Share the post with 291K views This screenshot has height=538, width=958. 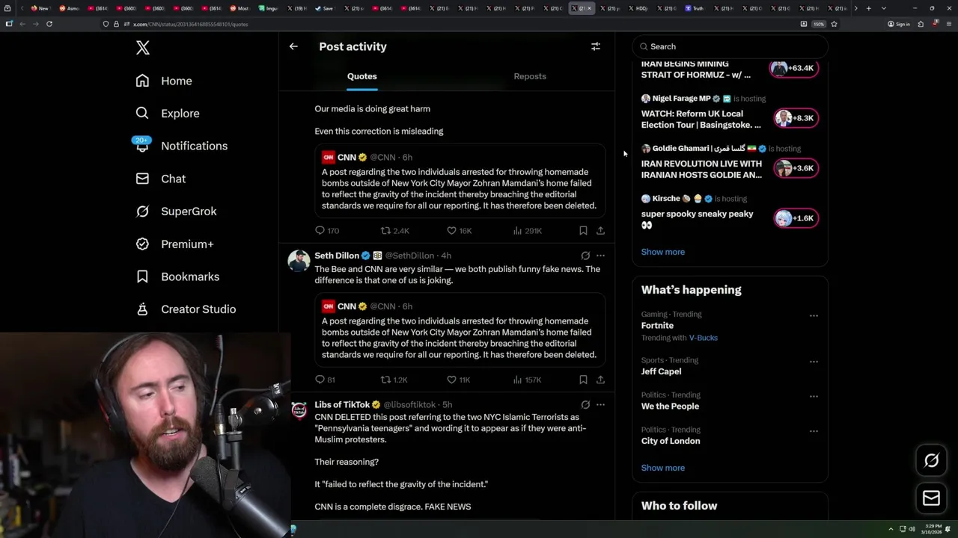600,231
